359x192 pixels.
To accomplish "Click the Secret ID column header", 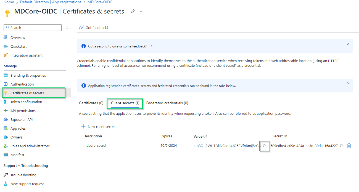I will pos(280,136).
